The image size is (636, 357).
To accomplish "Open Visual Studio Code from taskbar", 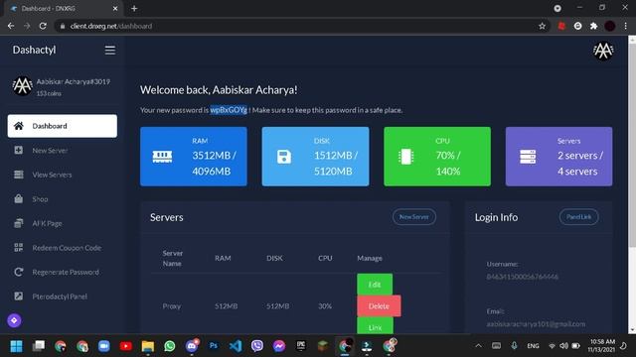I will point(236,346).
